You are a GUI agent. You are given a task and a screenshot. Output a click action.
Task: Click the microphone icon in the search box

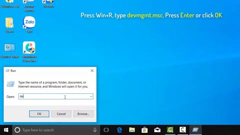(95, 130)
